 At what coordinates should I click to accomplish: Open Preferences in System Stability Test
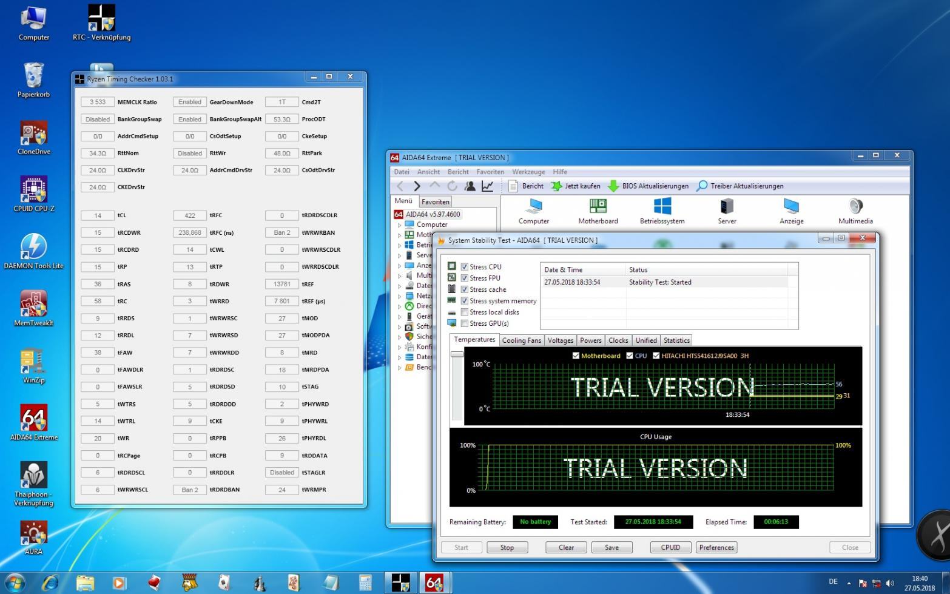[x=716, y=547]
